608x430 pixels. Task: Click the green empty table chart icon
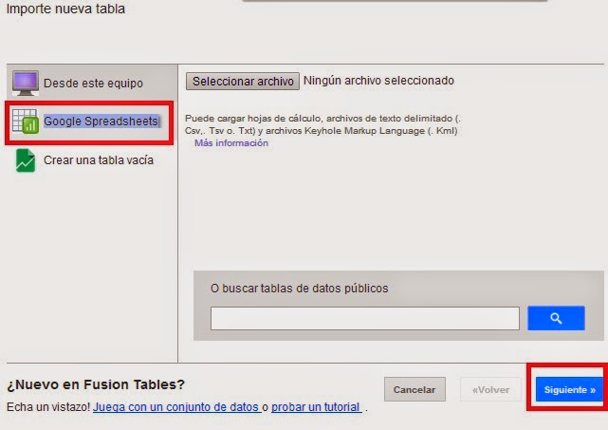click(x=26, y=160)
